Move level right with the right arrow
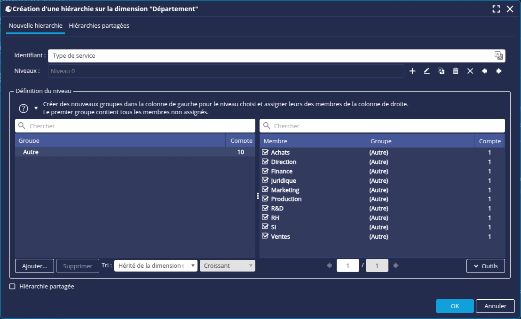Screen dimensions: 521x319 pos(499,71)
